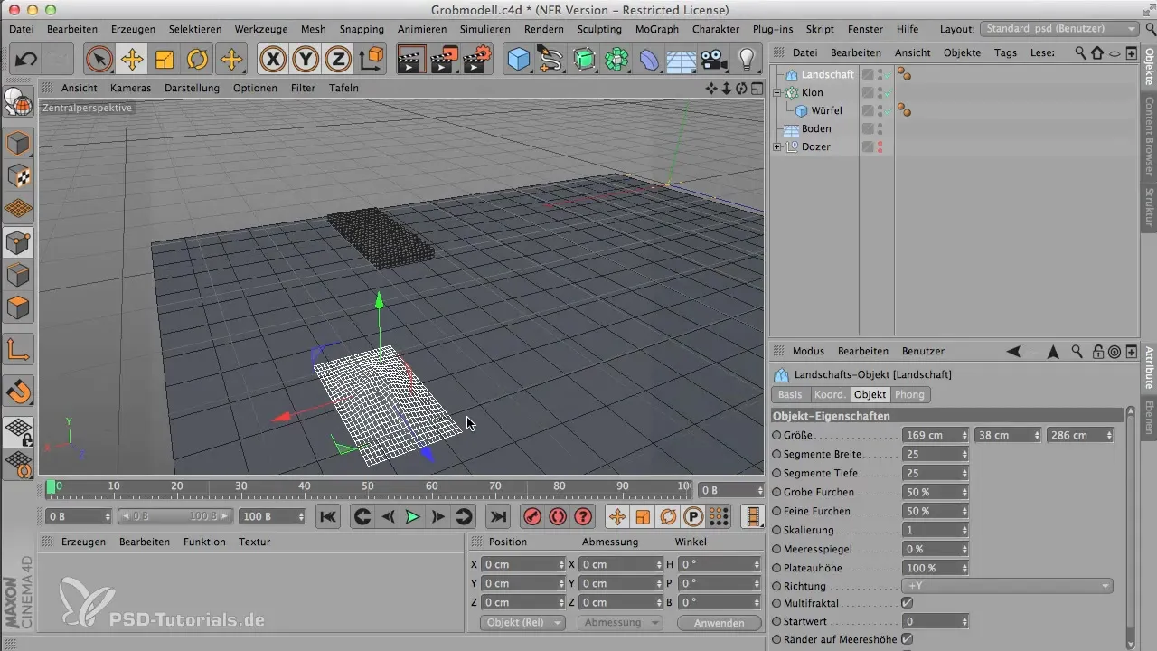
Task: Collapse the Klon object tree
Action: [x=777, y=92]
